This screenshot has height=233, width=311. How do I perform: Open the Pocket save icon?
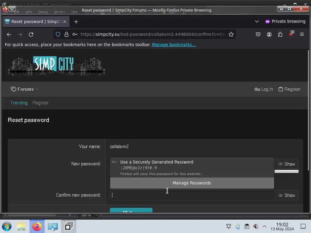[x=258, y=34]
